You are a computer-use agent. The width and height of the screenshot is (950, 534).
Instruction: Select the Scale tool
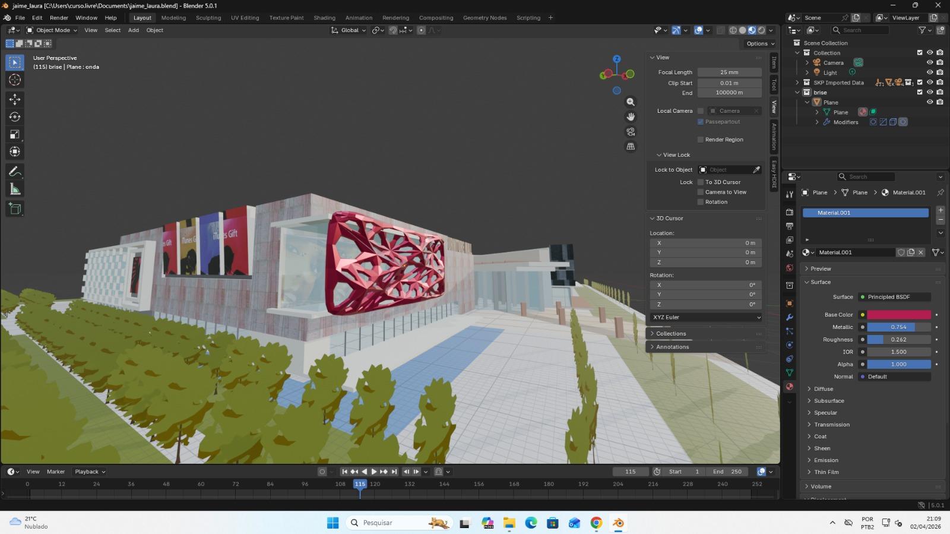[x=15, y=134]
